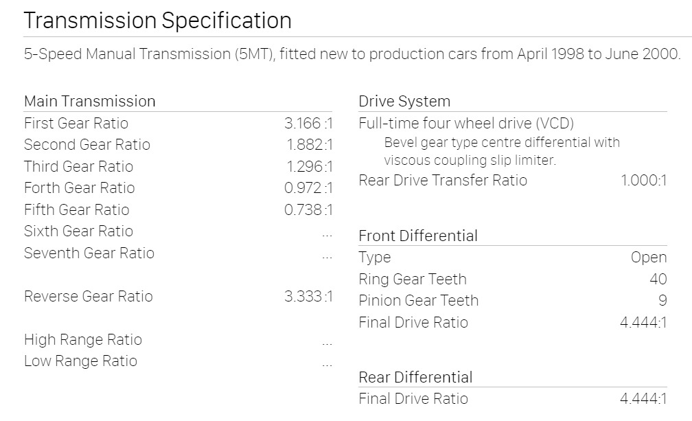Screen dimensions: 692x421
Task: Select the Reverse Gear Ratio label
Action: (89, 296)
